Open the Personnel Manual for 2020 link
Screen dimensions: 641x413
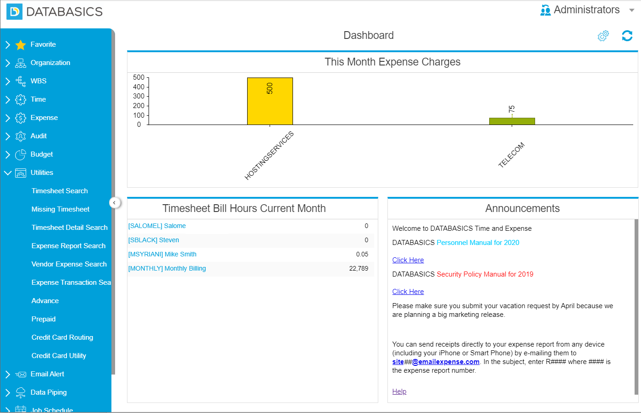coord(477,243)
